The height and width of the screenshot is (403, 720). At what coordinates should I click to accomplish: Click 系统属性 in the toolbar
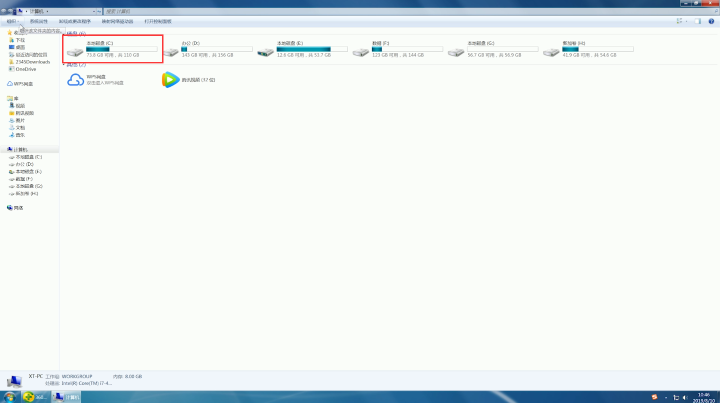38,21
